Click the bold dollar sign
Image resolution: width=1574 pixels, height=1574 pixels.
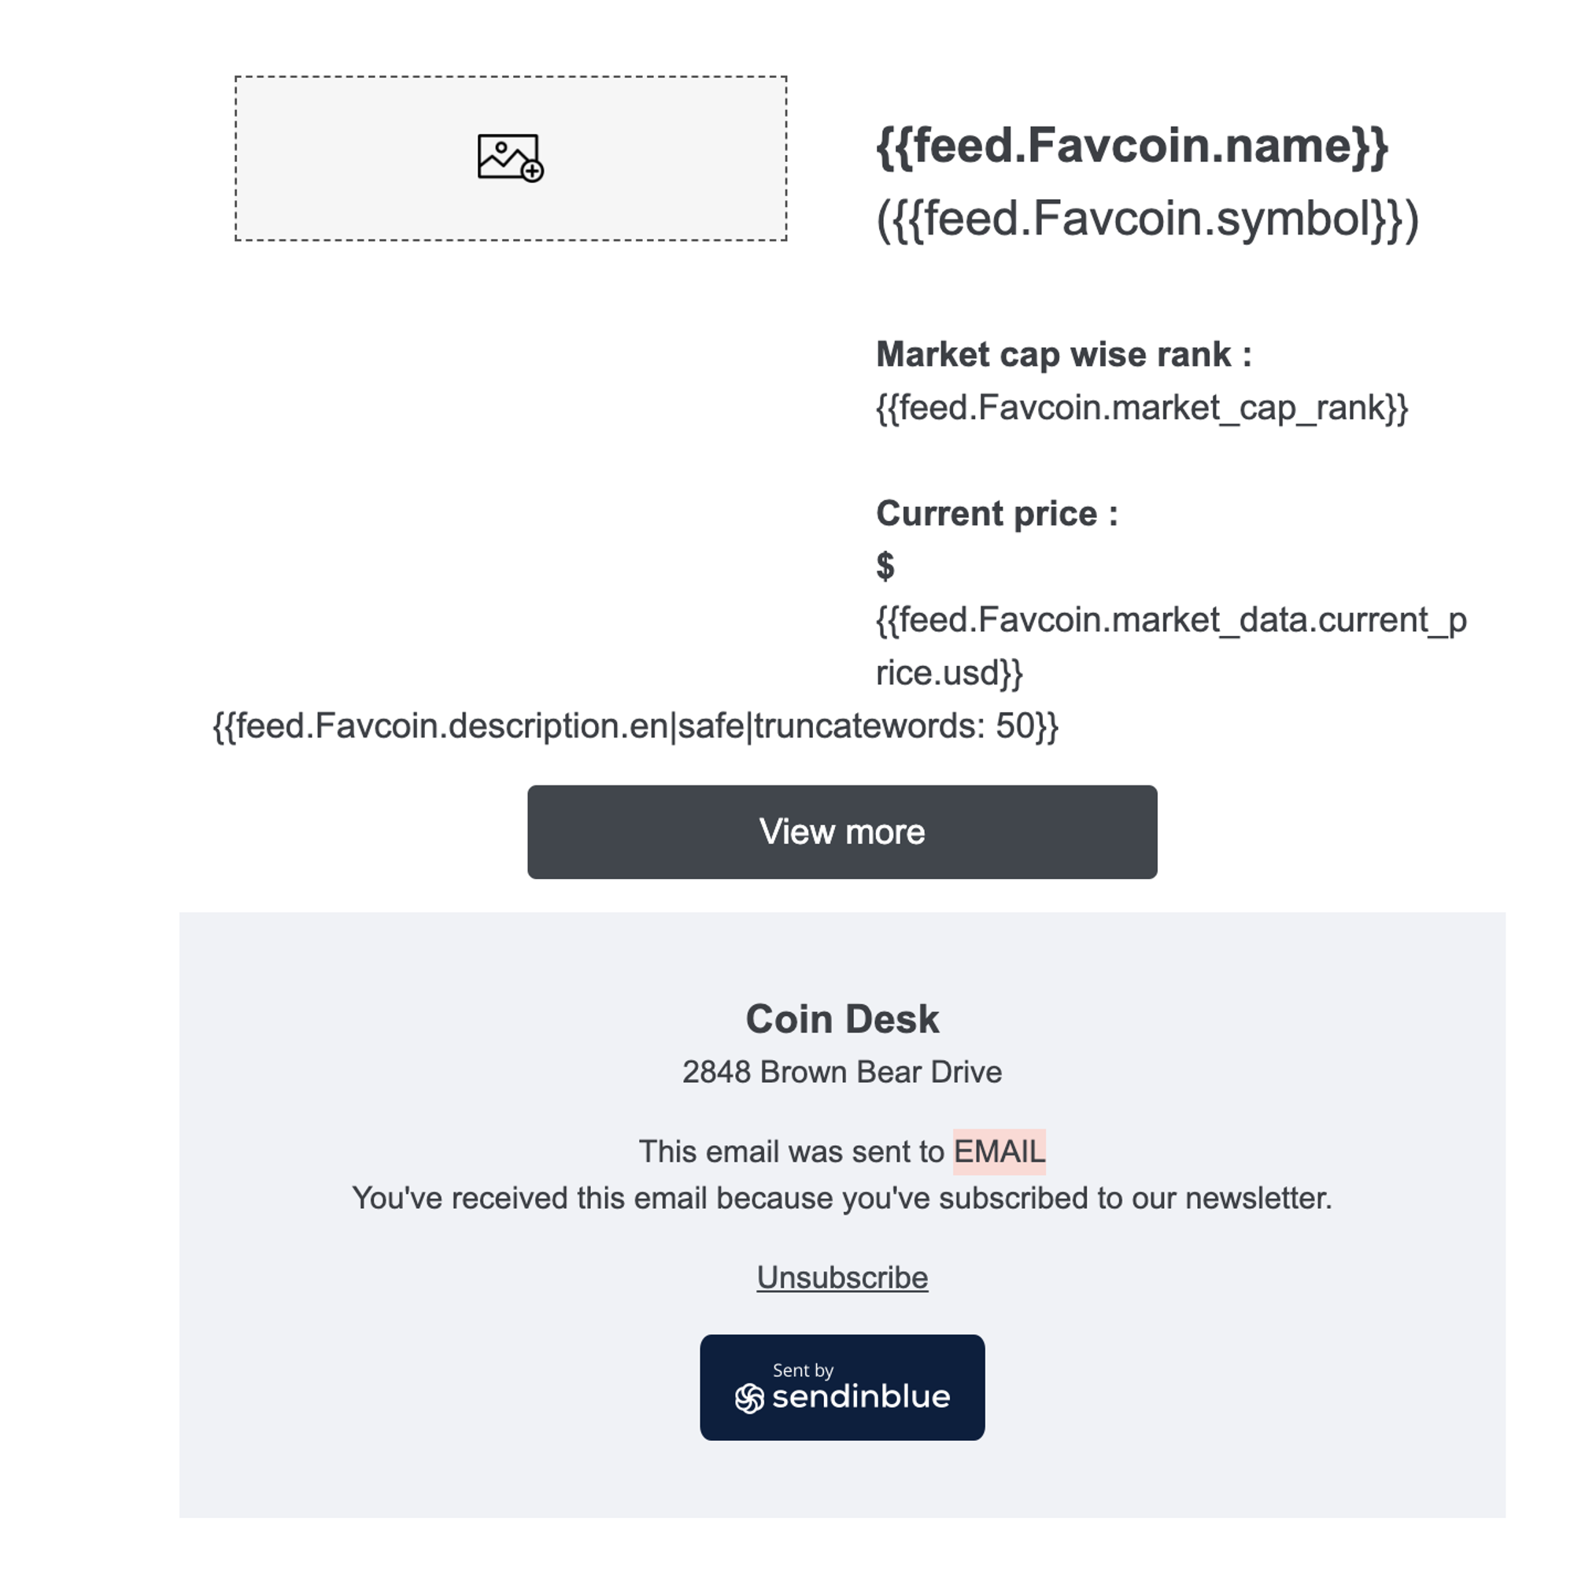coord(885,565)
